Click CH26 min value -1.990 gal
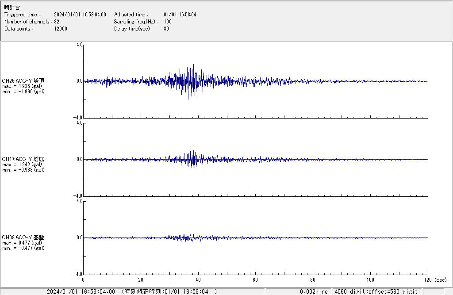The width and height of the screenshot is (453, 295). (23, 92)
